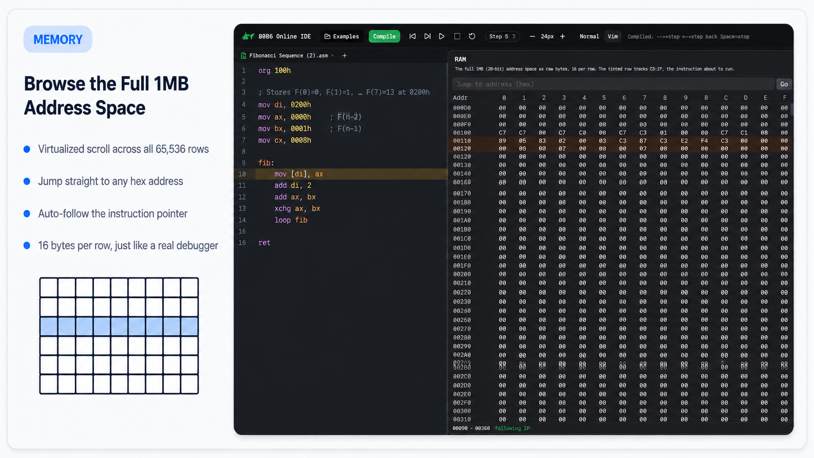
Task: Click the 'xchg ax, bx' code line
Action: (297, 208)
